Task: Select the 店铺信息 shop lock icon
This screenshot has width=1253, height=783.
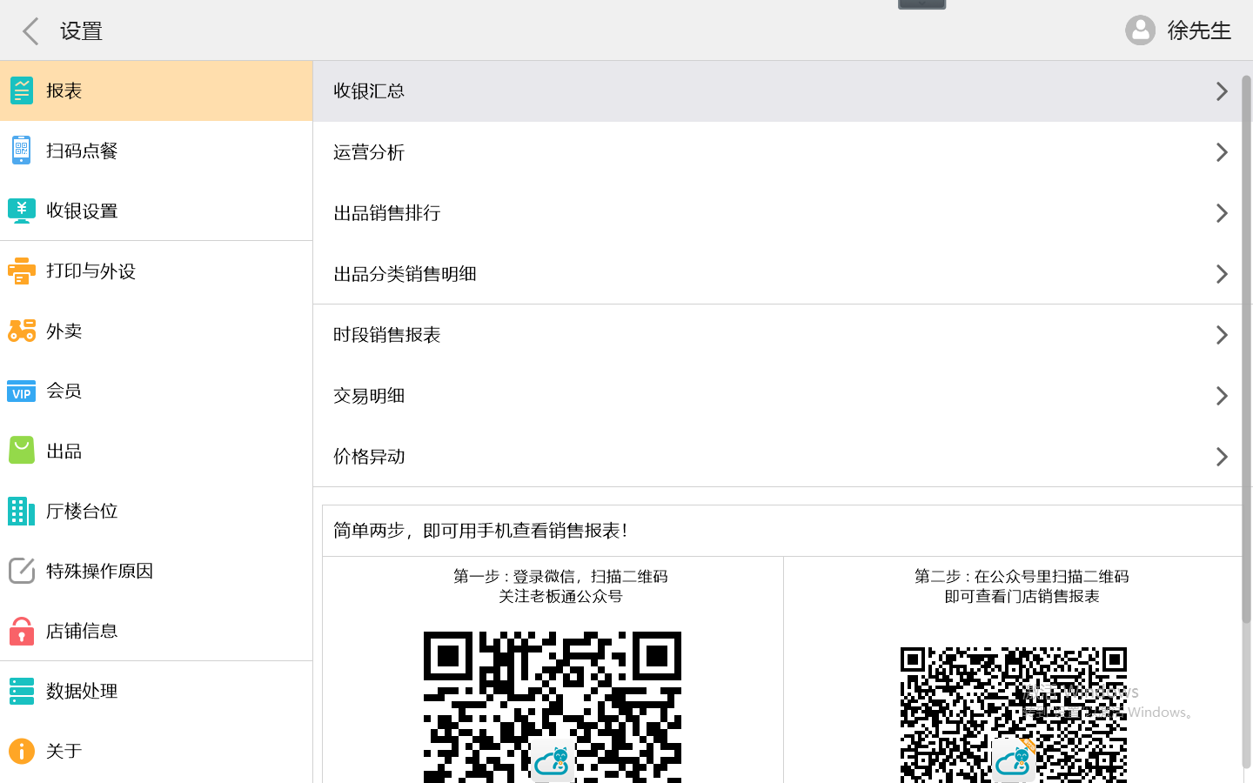Action: [x=22, y=631]
